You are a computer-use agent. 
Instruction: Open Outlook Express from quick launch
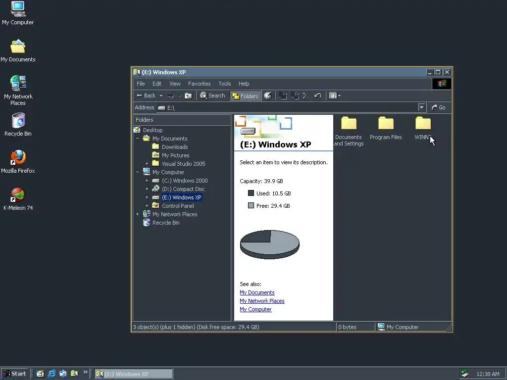[63, 374]
